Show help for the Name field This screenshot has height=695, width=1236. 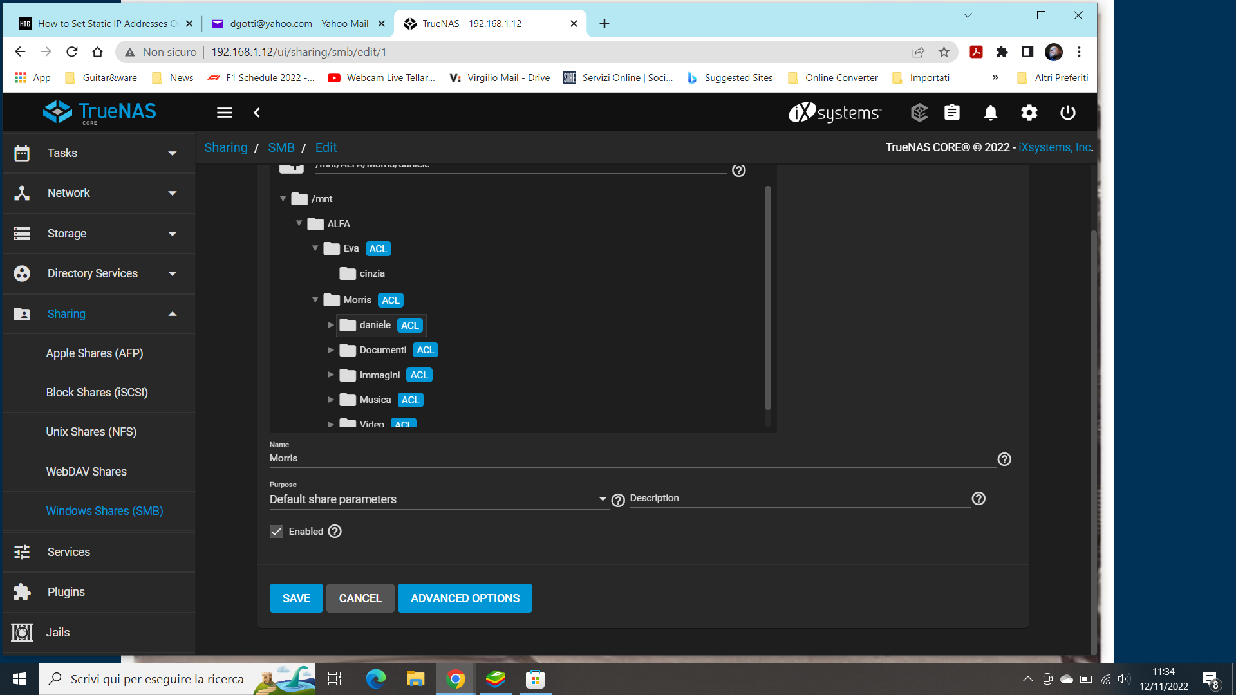click(1004, 459)
